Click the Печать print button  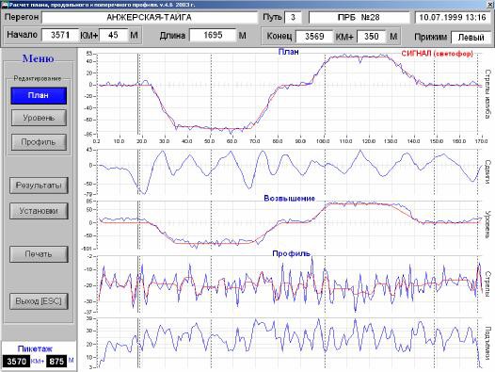(x=39, y=254)
